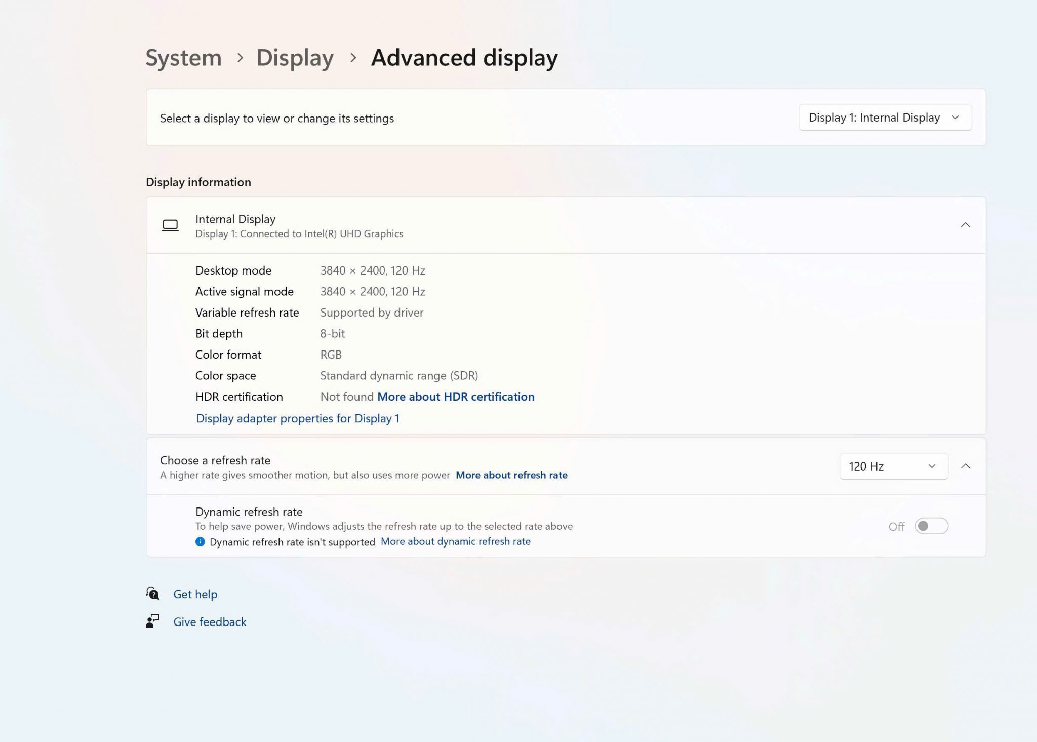Click the 8-bit bit depth value

pos(332,334)
